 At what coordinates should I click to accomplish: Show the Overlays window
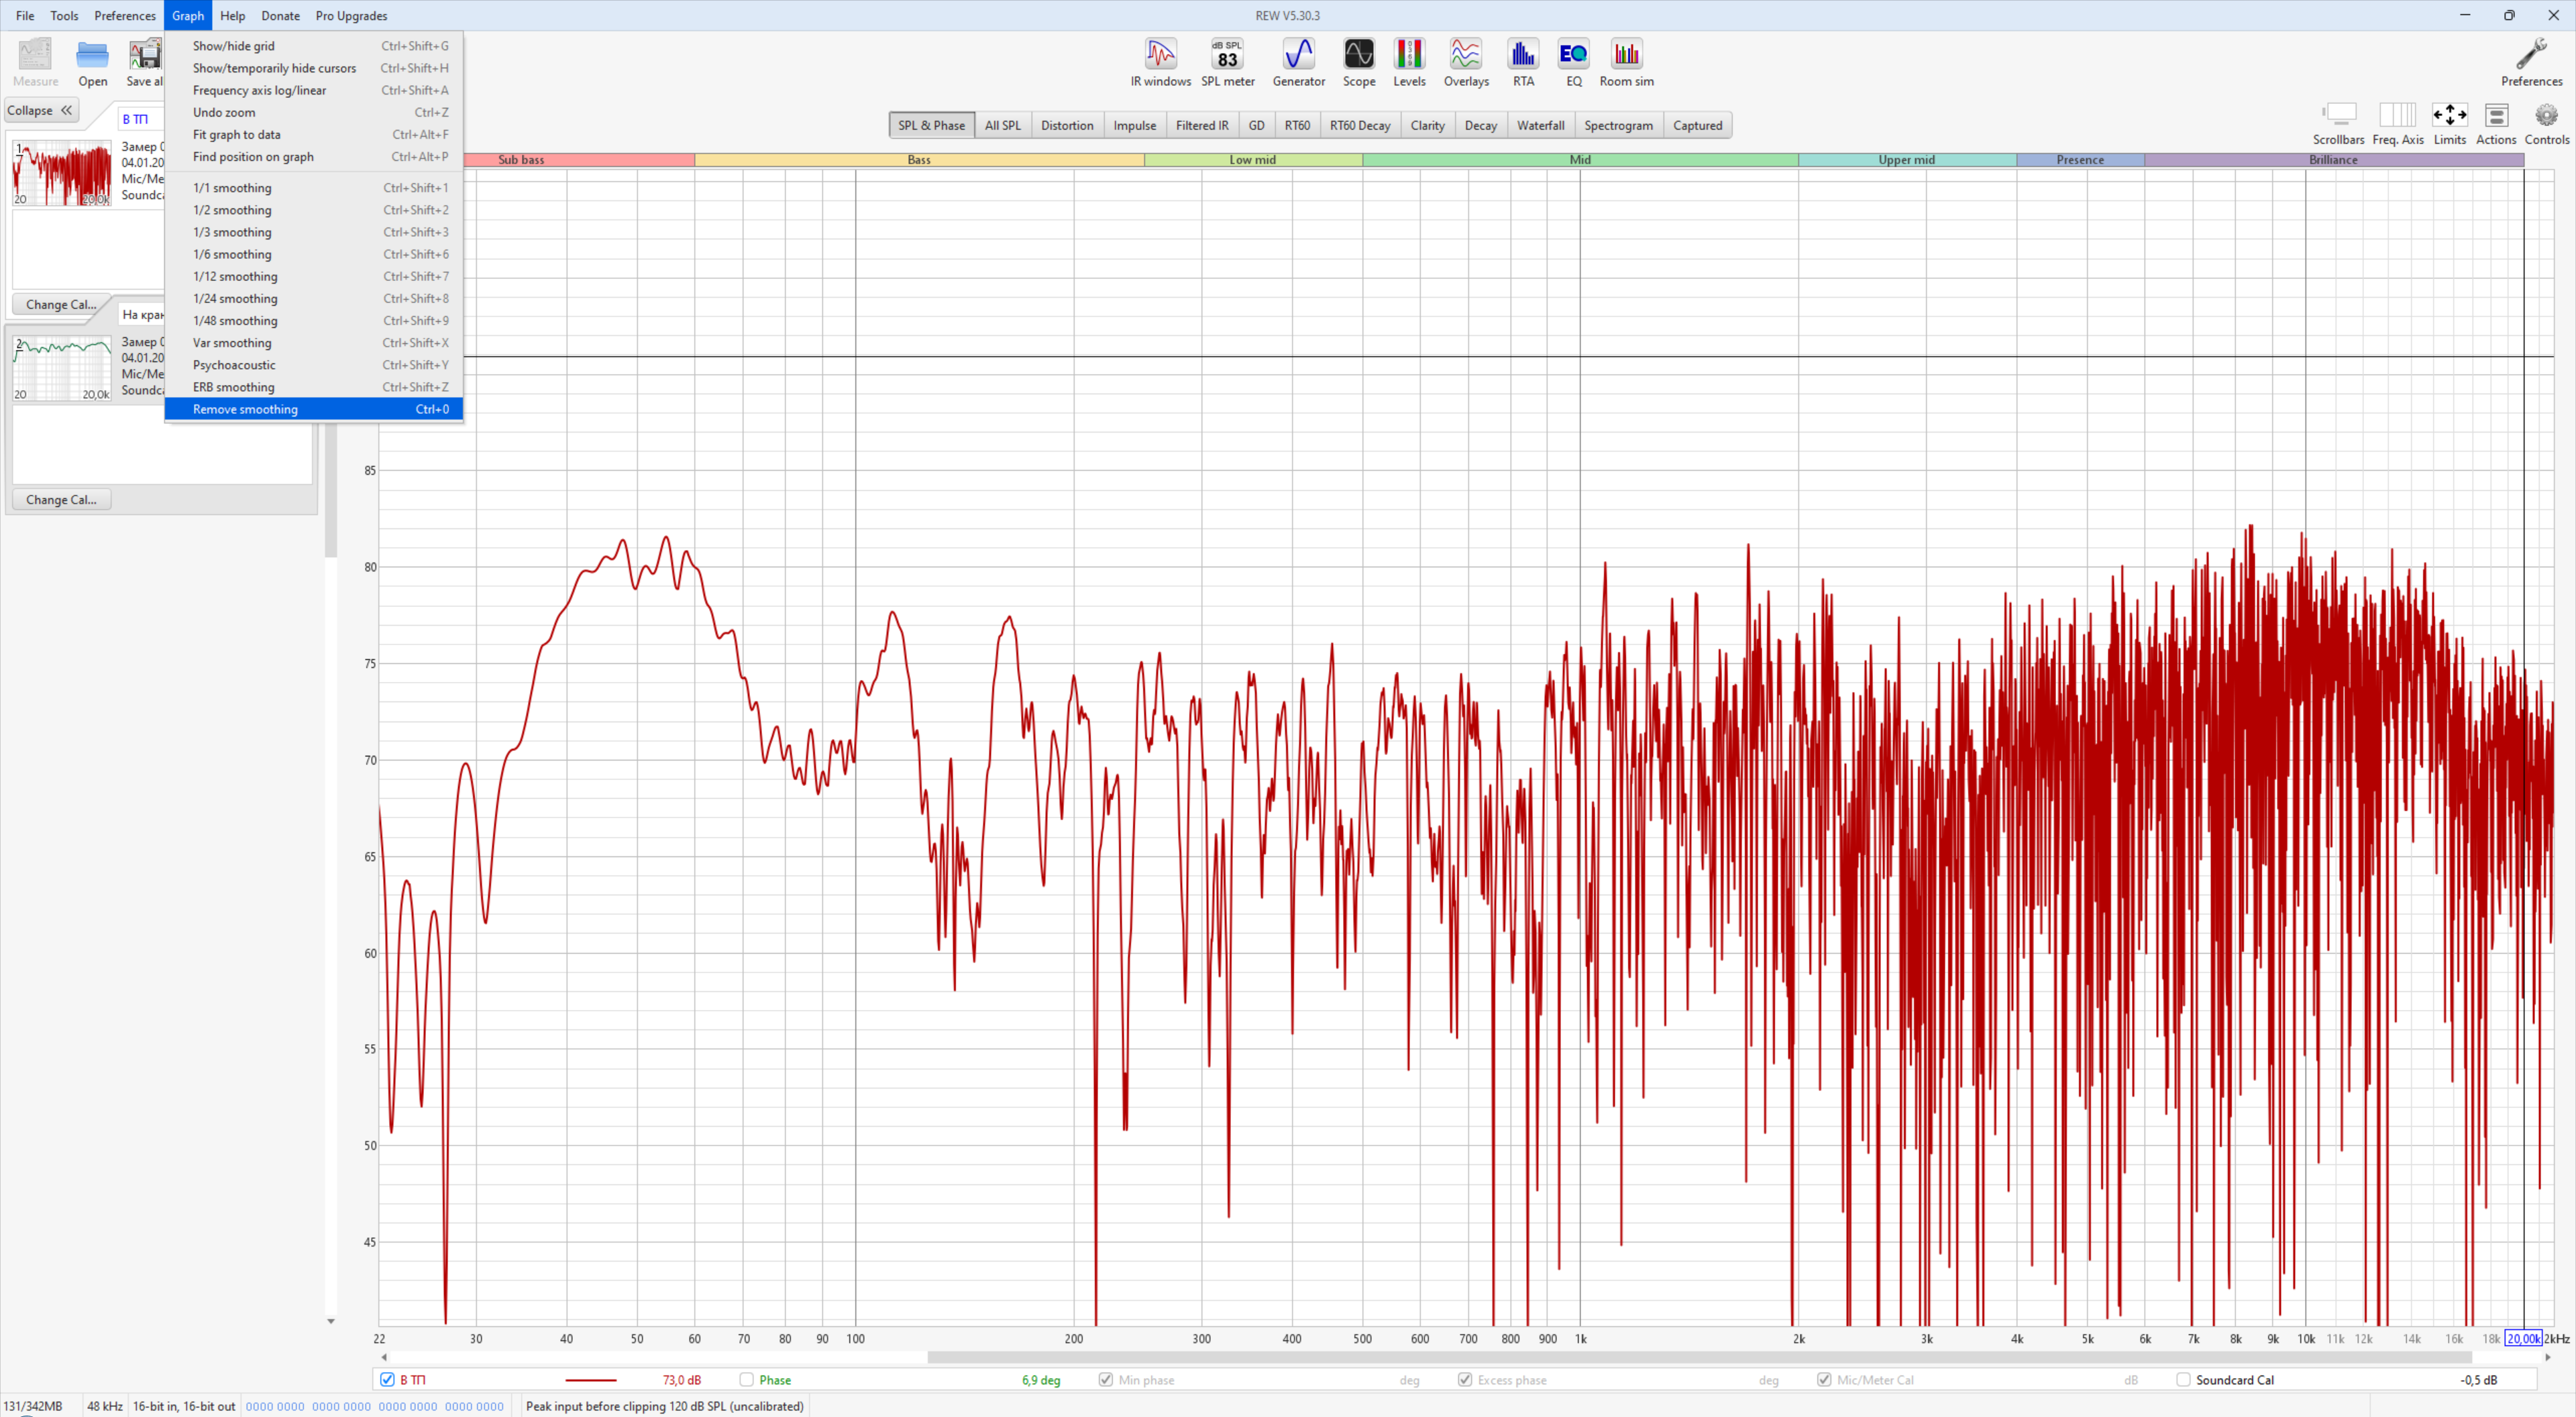(1466, 62)
